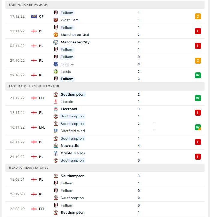Click the Lincoln club crest
This screenshot has height=217, width=210.
point(56,102)
